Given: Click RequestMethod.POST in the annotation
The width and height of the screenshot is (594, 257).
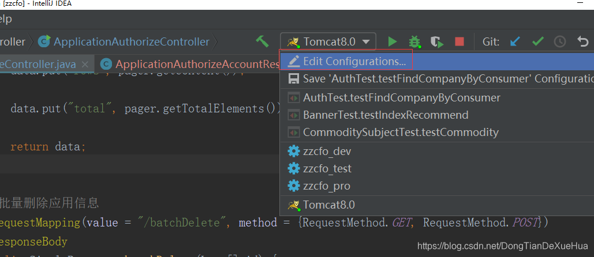Looking at the screenshot, I should 481,222.
